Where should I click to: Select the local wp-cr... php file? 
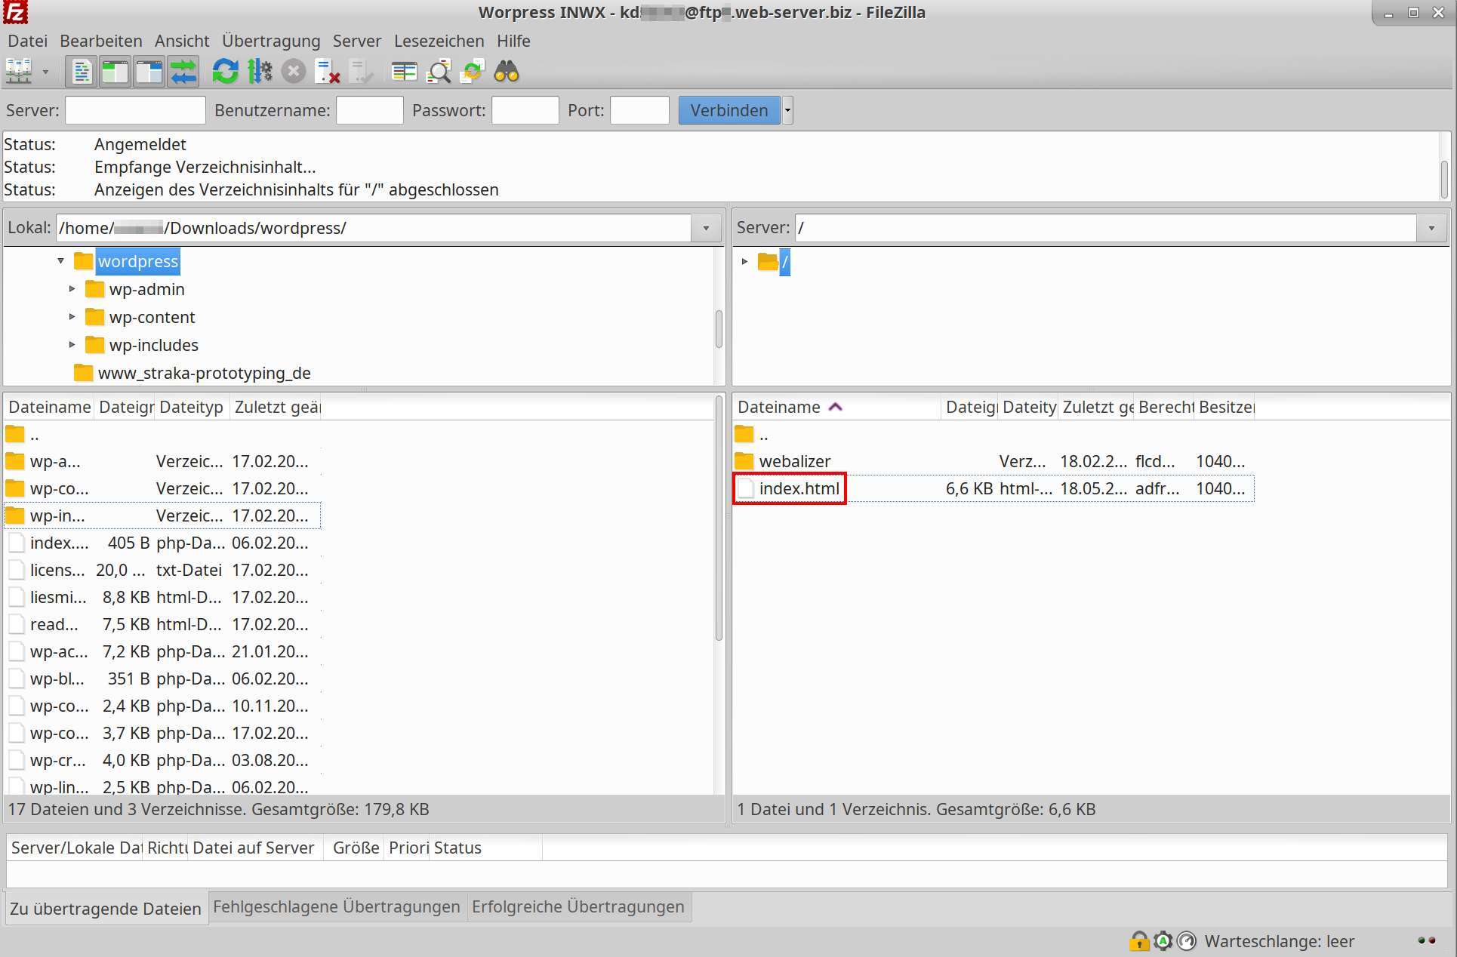click(162, 760)
